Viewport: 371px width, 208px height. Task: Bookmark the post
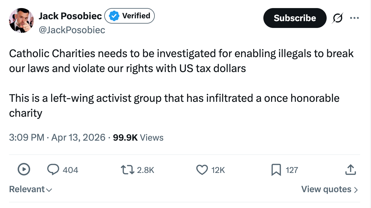click(276, 170)
